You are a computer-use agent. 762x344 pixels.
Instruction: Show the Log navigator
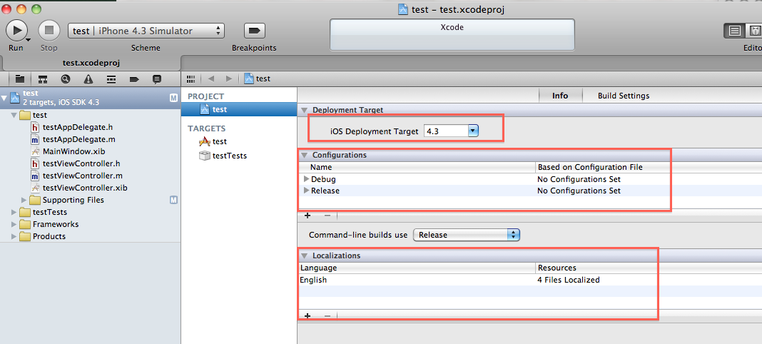[x=157, y=79]
